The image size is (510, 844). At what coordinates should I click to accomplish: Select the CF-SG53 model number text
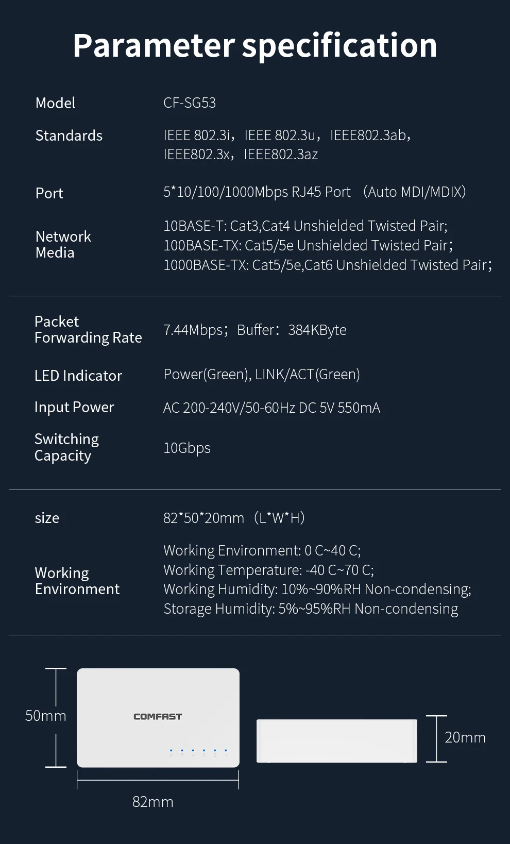190,103
